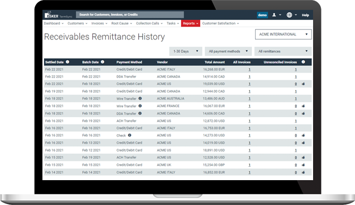The image size is (355, 205).
Task: Open the Help link
Action: click(x=305, y=15)
